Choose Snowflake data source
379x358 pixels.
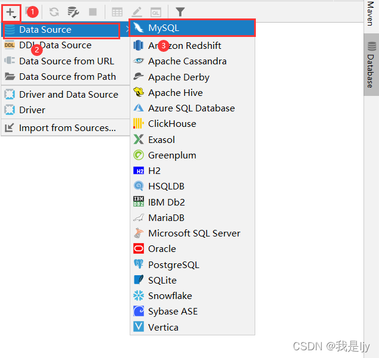[192, 296]
